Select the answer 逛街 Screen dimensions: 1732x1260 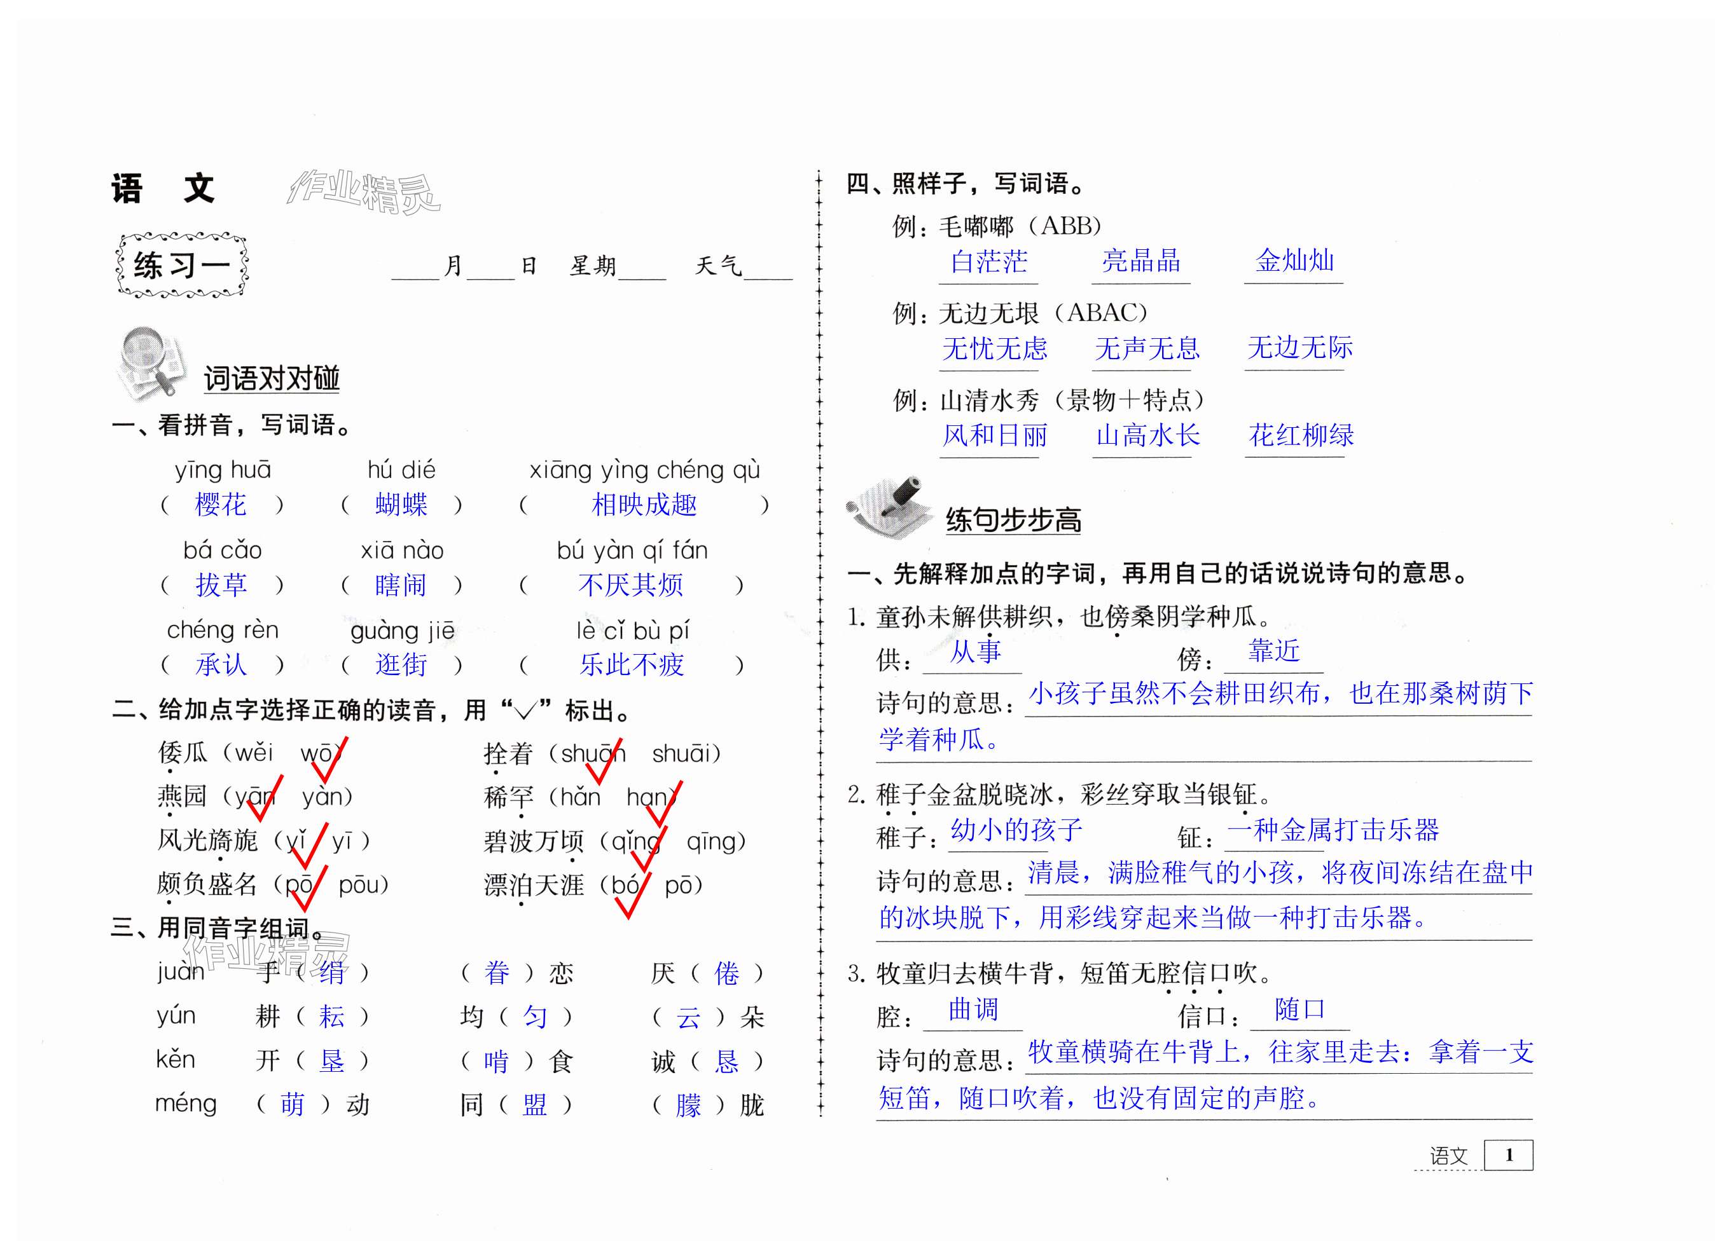coord(401,665)
